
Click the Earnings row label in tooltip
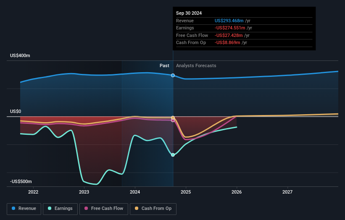pyautogui.click(x=185, y=28)
